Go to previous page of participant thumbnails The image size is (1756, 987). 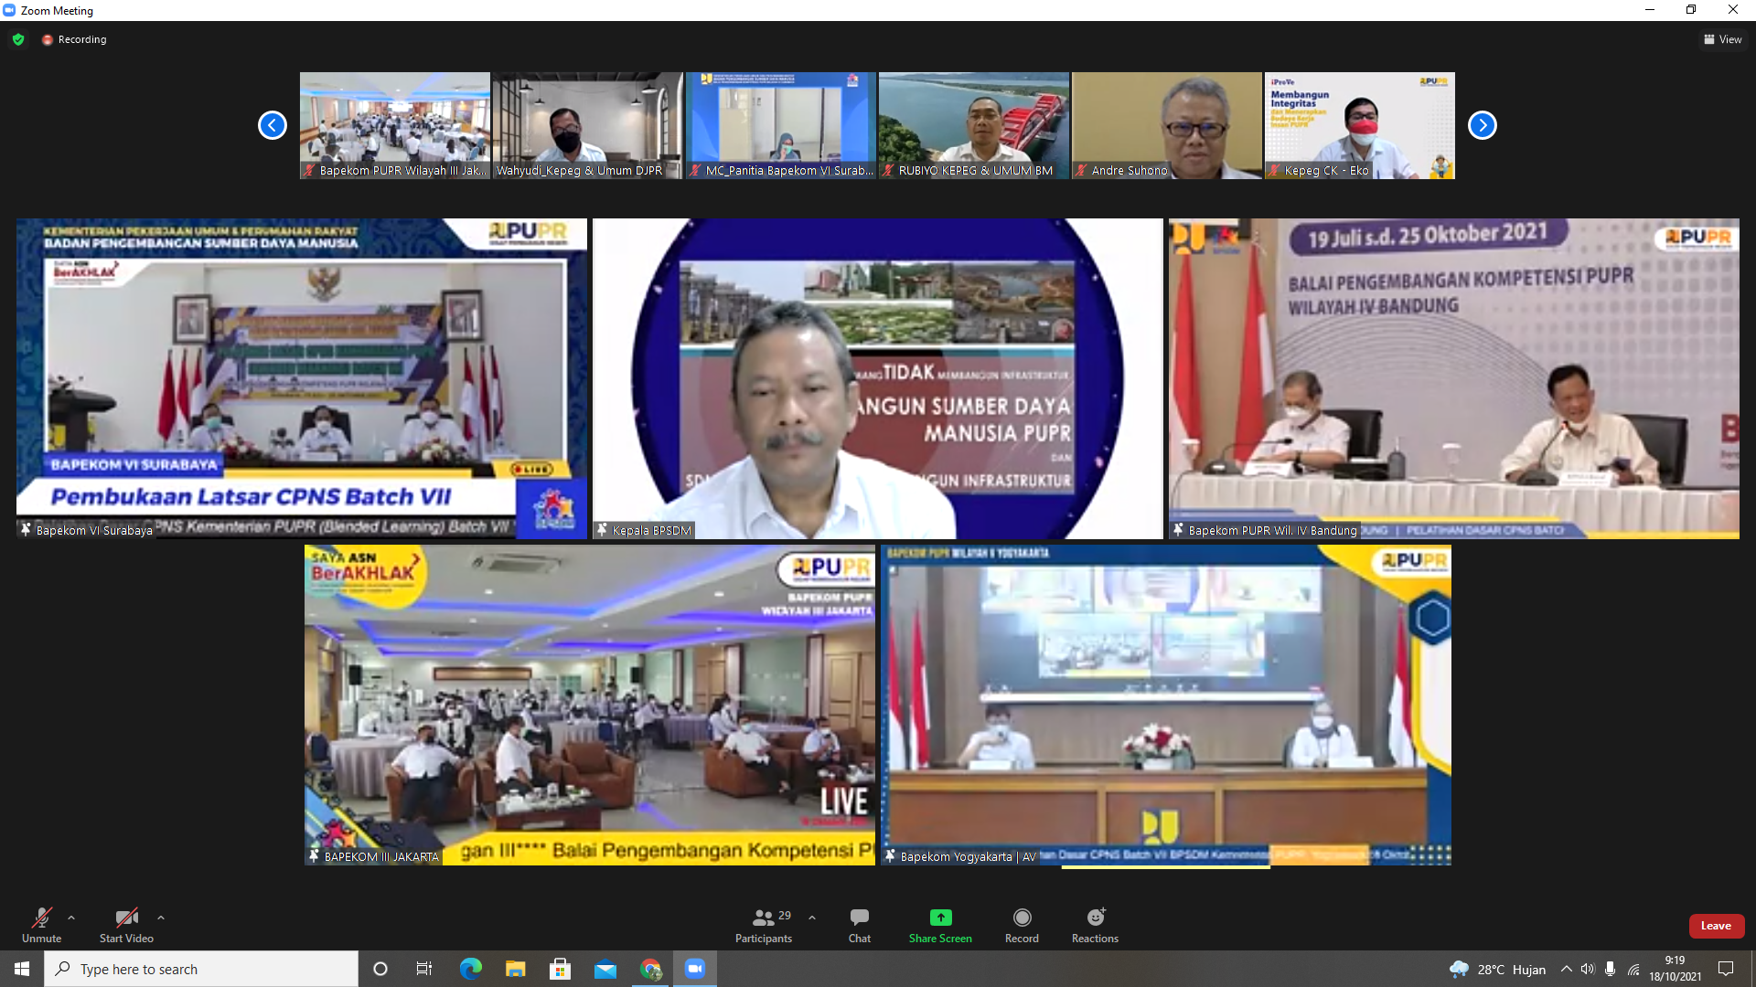[x=273, y=125]
